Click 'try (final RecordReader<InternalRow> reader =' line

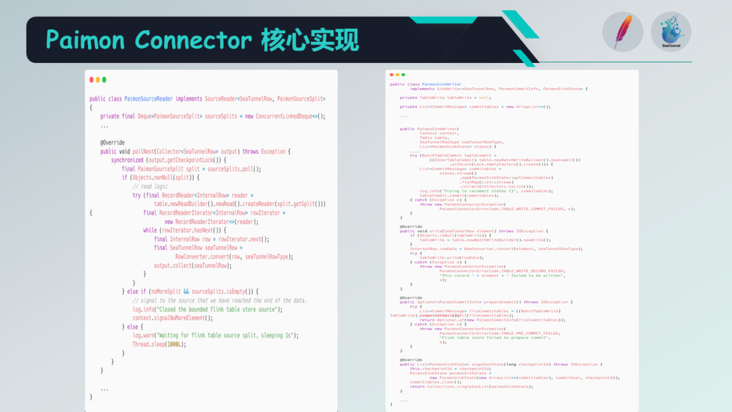(x=192, y=196)
